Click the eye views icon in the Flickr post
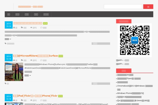158x105 pixels. pyautogui.click(x=31, y=100)
